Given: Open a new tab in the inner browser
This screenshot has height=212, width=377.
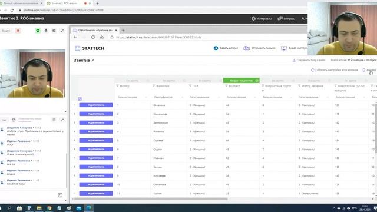Looking at the screenshot, I should tap(123, 30).
